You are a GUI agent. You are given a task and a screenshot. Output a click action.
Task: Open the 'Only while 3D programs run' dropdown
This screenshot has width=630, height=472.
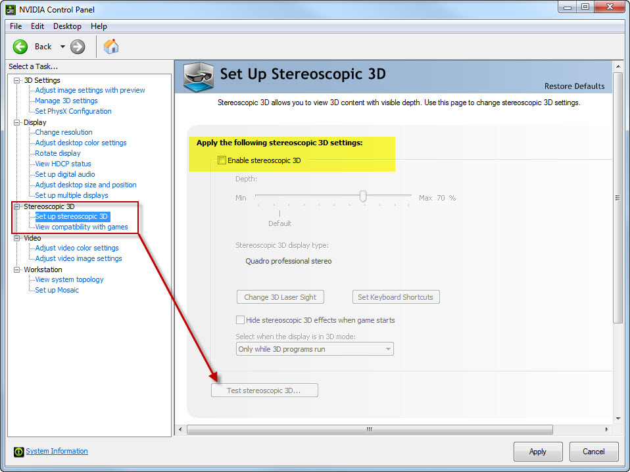pos(314,348)
